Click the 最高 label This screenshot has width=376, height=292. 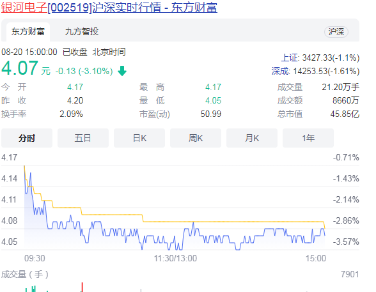tap(152, 87)
